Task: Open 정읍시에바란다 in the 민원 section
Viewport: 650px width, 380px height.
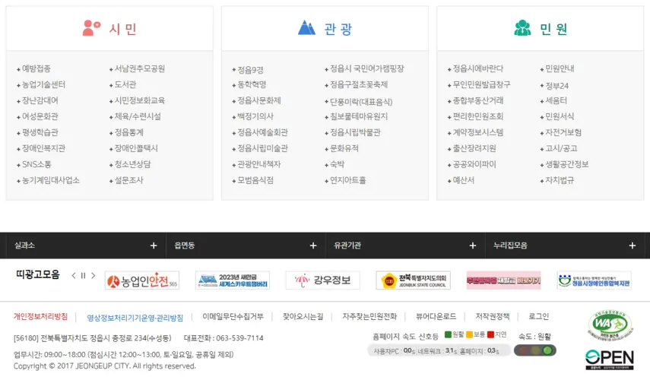Action: click(478, 69)
